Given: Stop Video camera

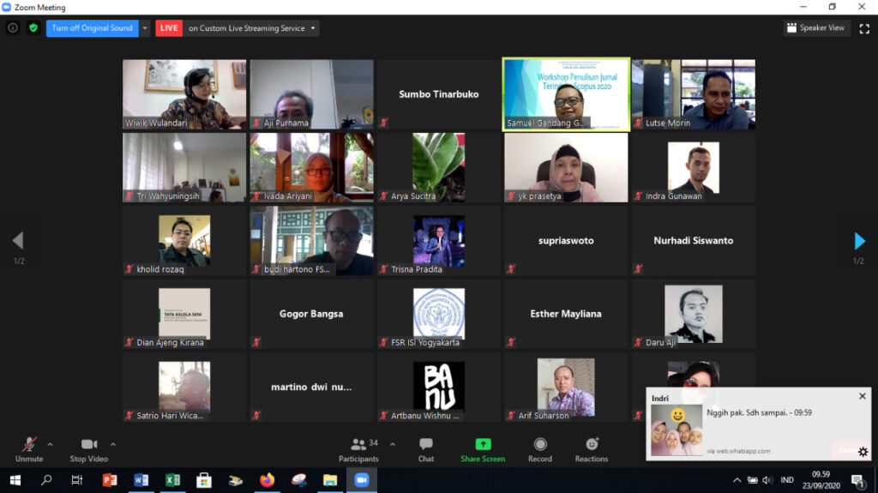Looking at the screenshot, I should coord(88,450).
